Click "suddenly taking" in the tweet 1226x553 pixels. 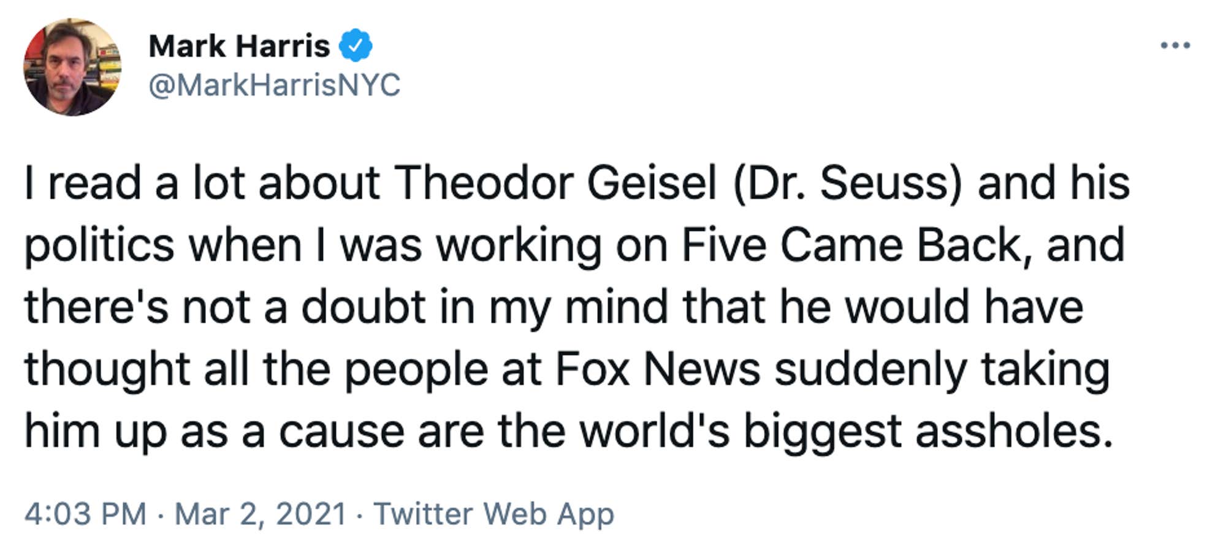(x=942, y=369)
